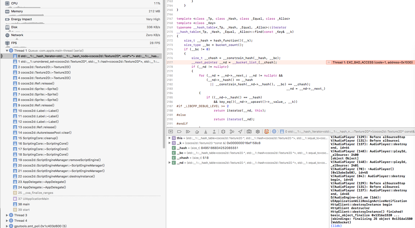
Task: Select the app icon in debug jump bar
Action: pos(267,131)
